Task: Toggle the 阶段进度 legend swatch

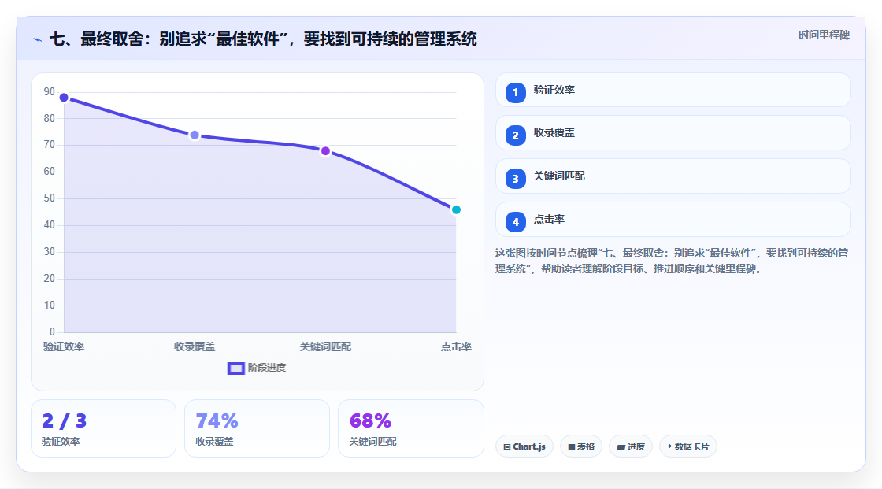Action: [x=235, y=368]
